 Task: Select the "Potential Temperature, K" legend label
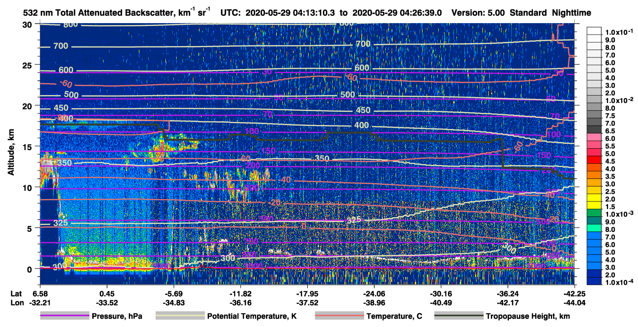pos(251,317)
